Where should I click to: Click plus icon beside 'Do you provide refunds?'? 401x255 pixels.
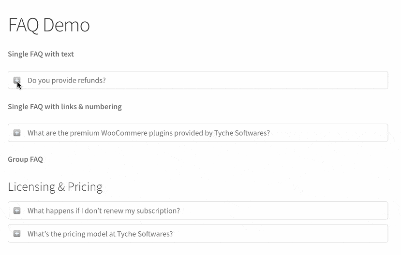coord(17,80)
